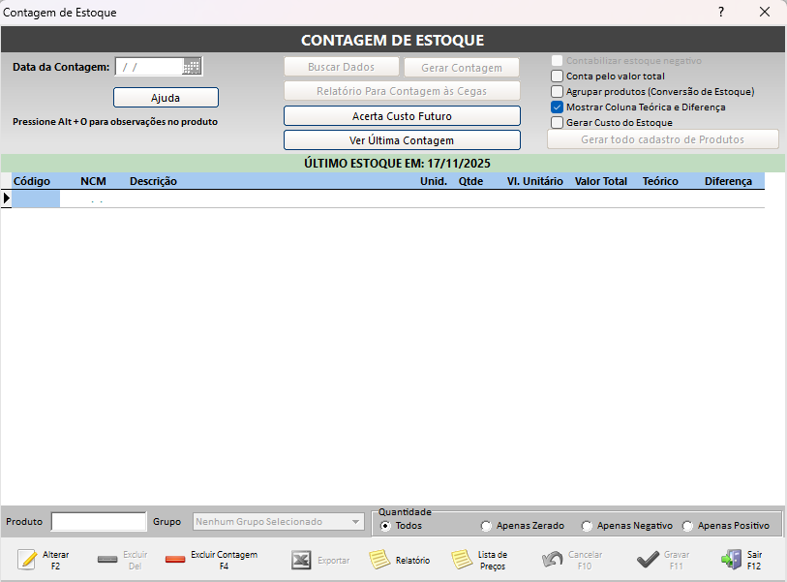Click the row indicator arrow in the grid
Screen dimensions: 787x582
point(7,199)
